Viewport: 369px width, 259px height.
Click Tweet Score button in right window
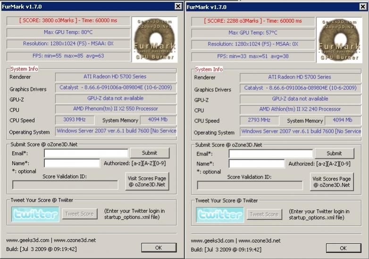pos(264,214)
